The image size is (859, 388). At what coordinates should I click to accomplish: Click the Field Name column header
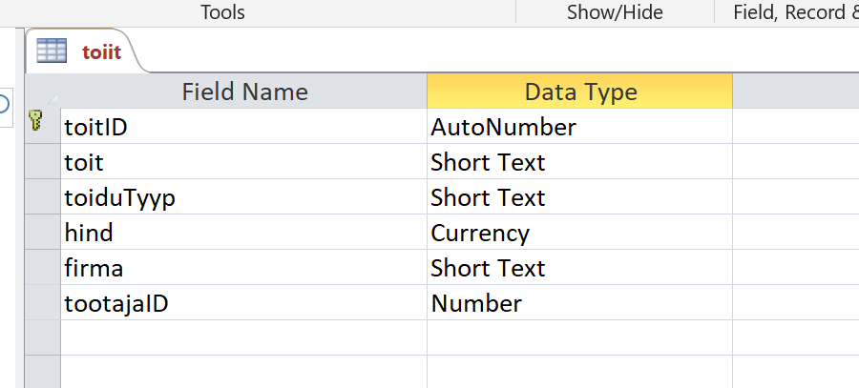tap(244, 92)
